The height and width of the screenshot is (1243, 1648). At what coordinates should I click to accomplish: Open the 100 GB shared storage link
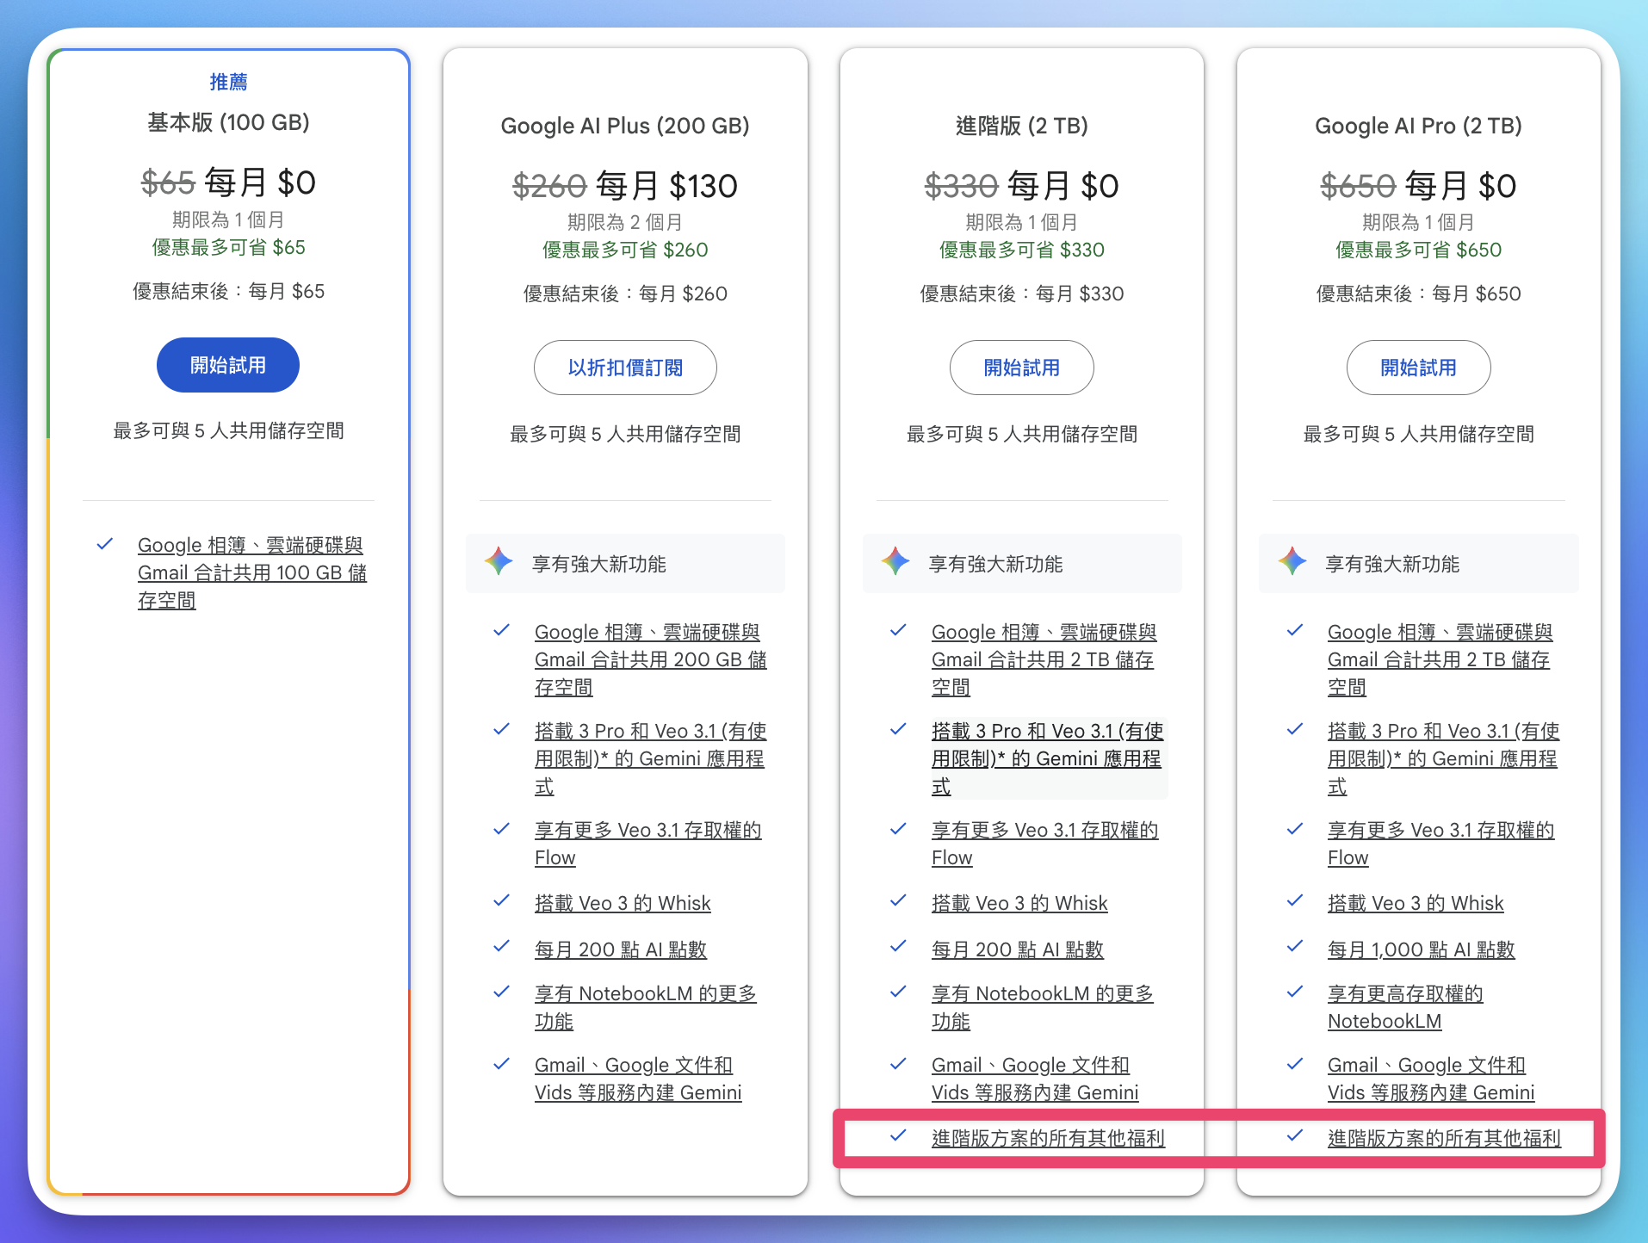(251, 572)
